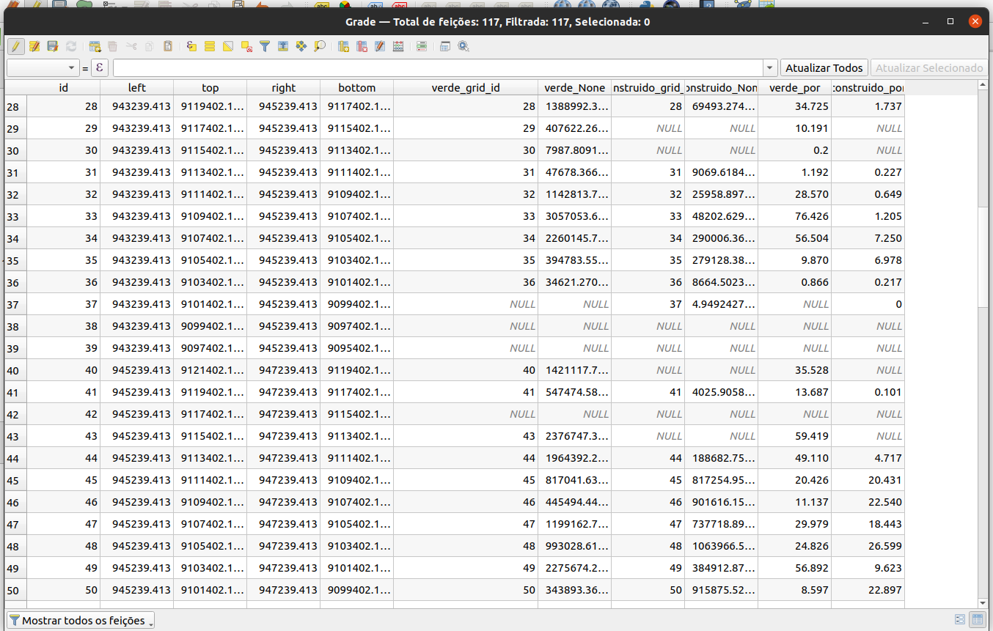
Task: Sort by the verde_por column header
Action: tap(795, 87)
